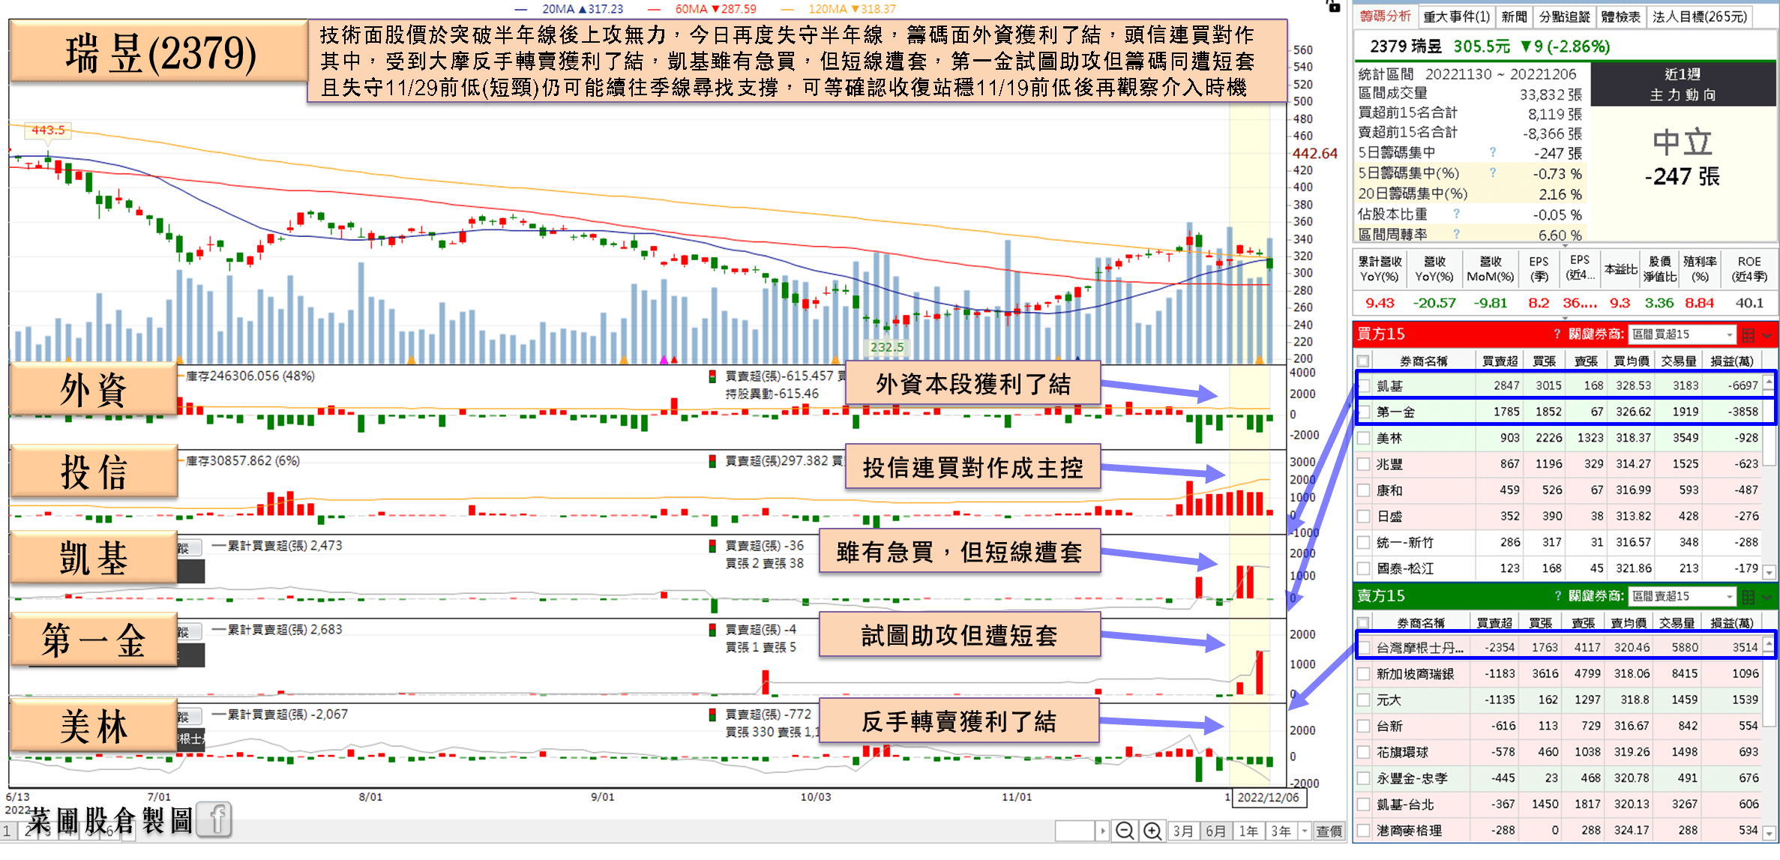Screen dimensions: 1780x860
Task: Tick the checkbox for 兆豐 broker row
Action: tap(1364, 465)
